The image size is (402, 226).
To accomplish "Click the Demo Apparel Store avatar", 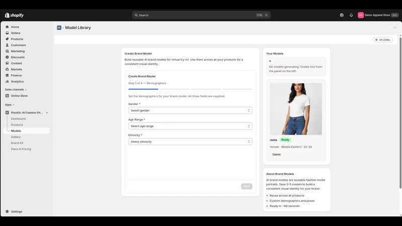I will click(x=361, y=15).
